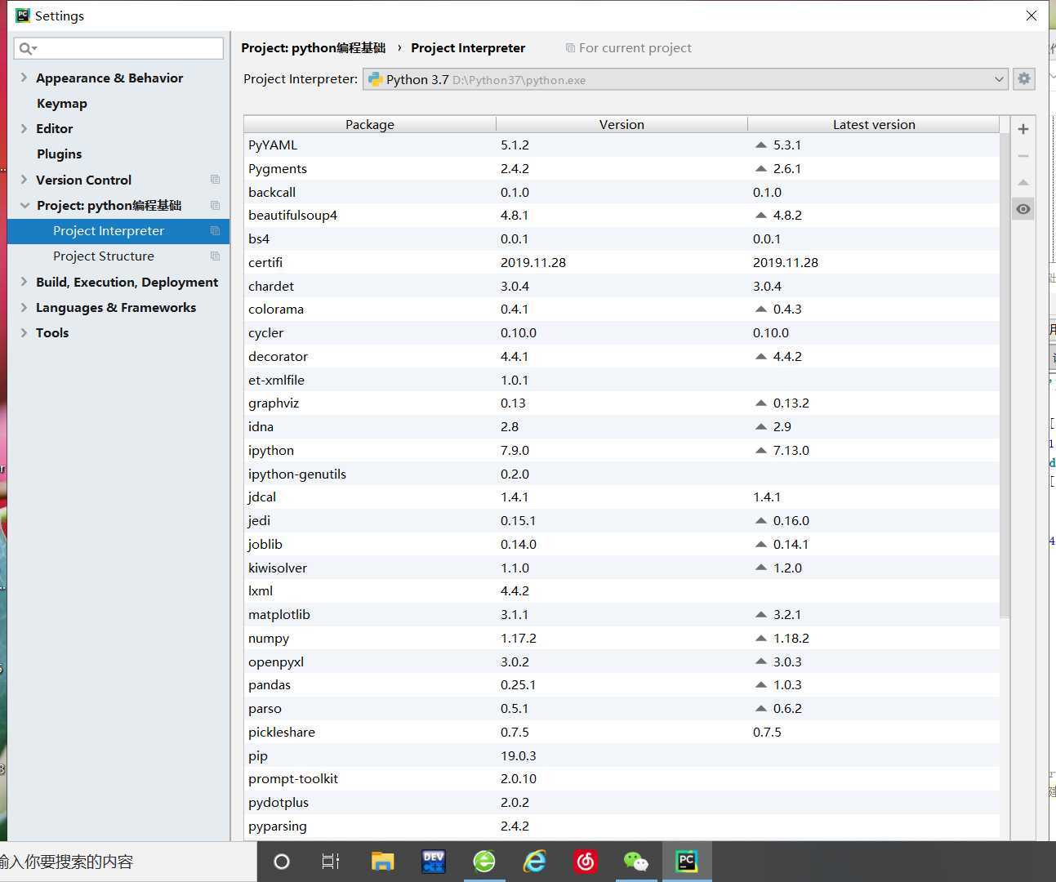Open WeChat from taskbar
Image resolution: width=1056 pixels, height=882 pixels.
point(636,862)
